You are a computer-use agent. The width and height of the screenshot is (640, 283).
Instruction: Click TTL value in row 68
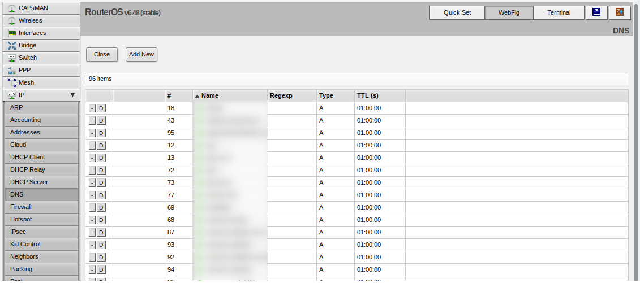369,220
